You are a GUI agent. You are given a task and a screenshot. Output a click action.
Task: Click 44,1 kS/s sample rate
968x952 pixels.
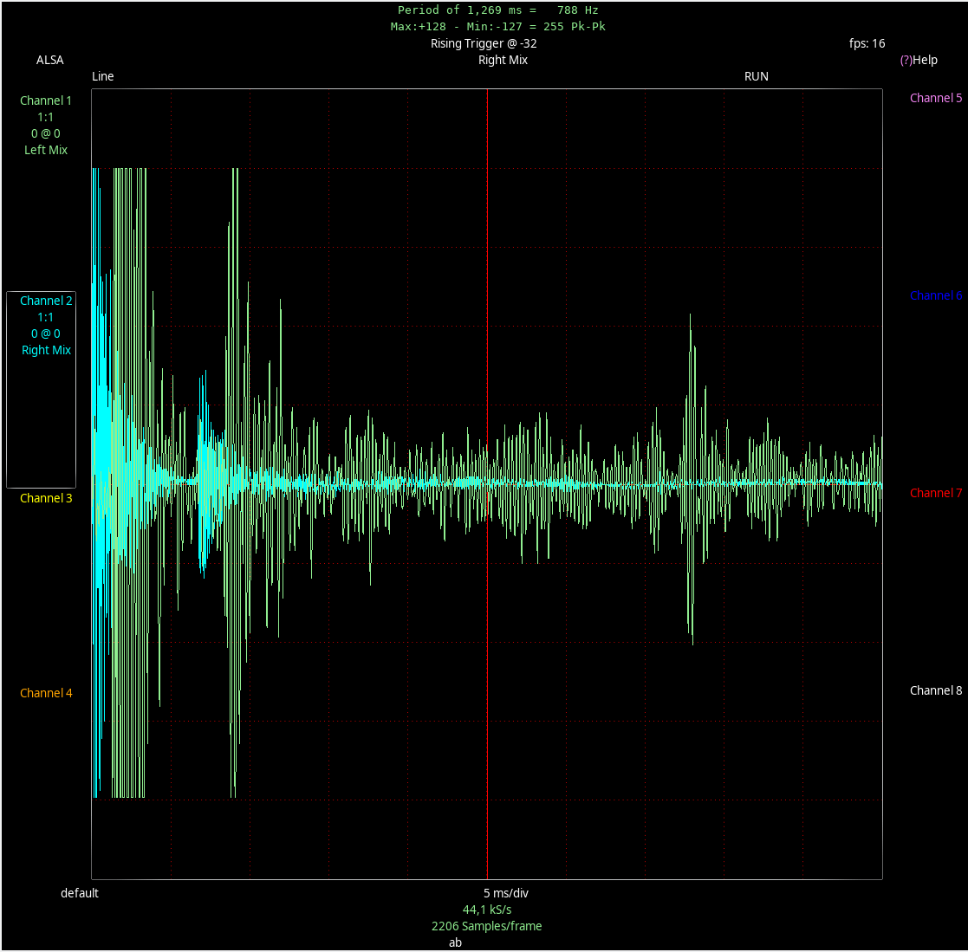(x=487, y=910)
